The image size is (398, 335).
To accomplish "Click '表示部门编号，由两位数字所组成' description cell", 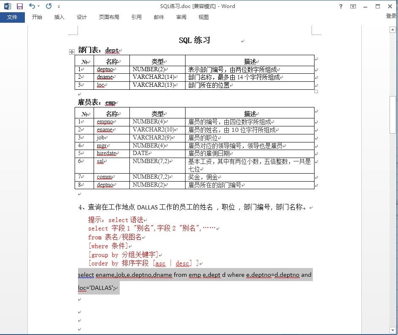I will pyautogui.click(x=250, y=70).
